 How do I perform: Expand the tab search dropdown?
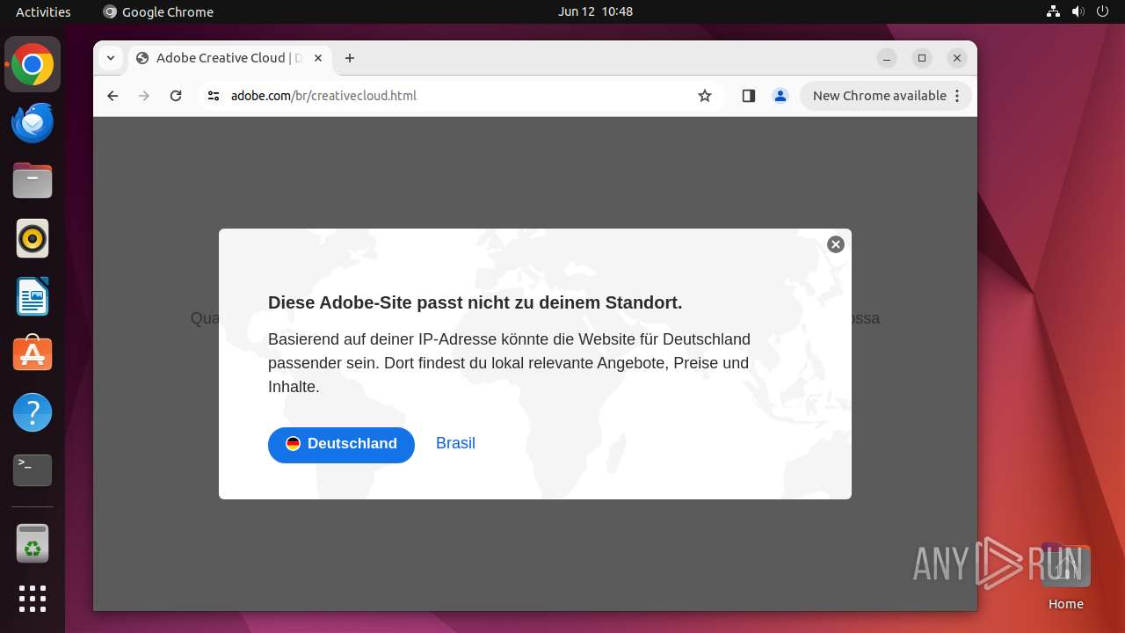[x=110, y=58]
